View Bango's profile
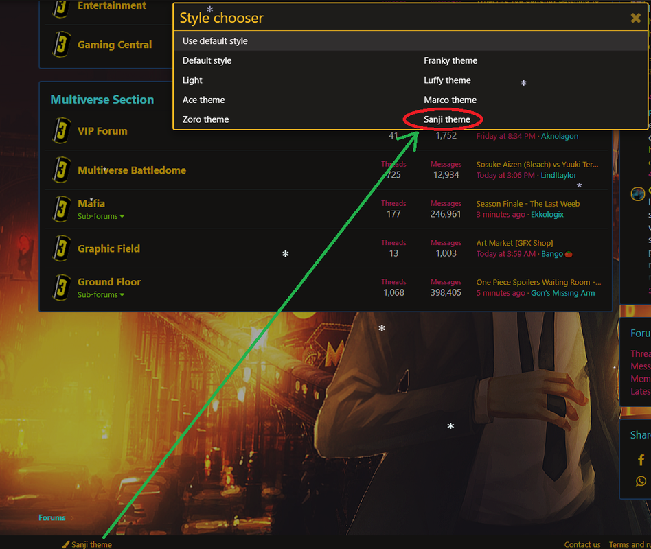 tap(552, 254)
